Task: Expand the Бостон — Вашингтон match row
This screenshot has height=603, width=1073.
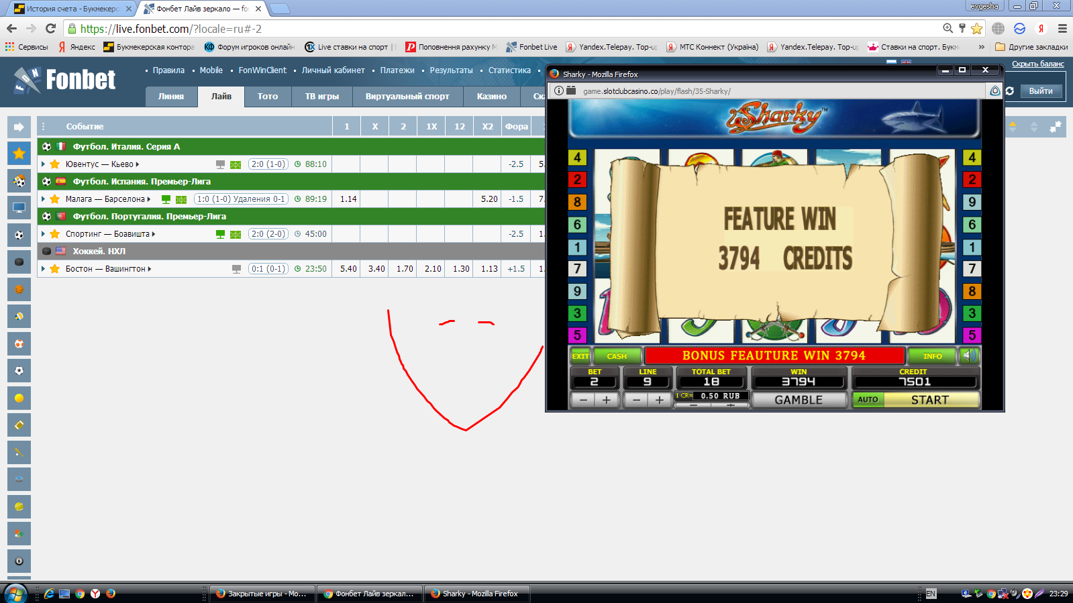Action: tap(44, 269)
